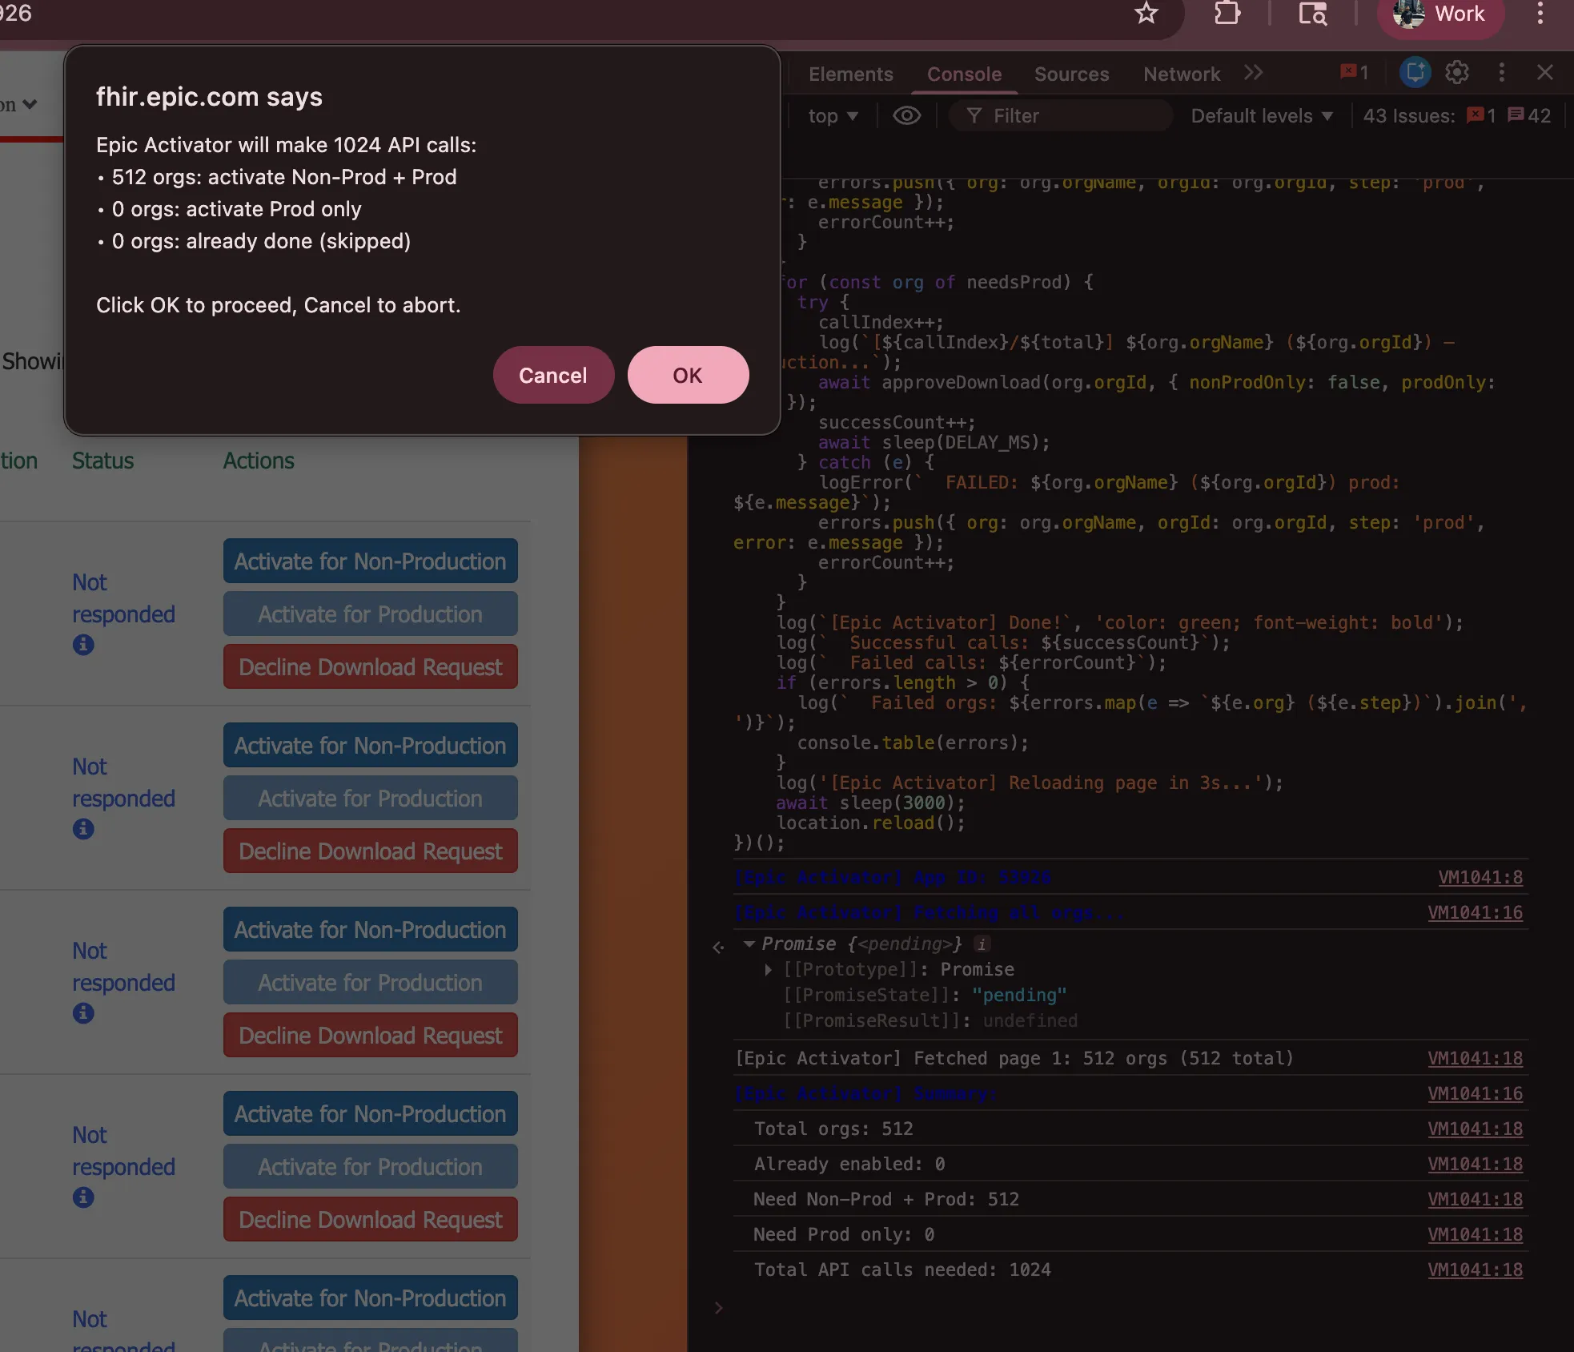
Task: Open the error count badge in the DevTools tab bar
Action: tap(1354, 72)
